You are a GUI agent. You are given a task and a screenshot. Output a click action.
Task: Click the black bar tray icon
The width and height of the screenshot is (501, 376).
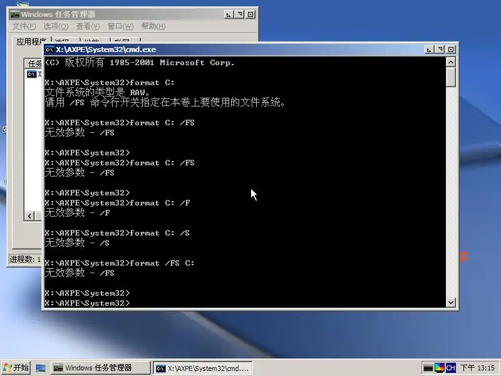[x=428, y=368]
